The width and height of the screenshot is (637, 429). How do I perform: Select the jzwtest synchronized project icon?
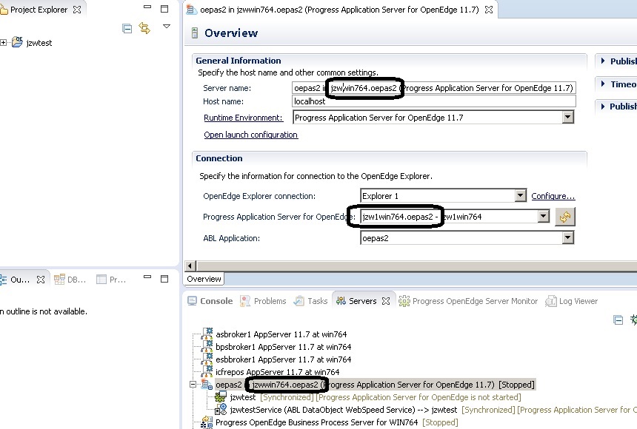[220, 397]
